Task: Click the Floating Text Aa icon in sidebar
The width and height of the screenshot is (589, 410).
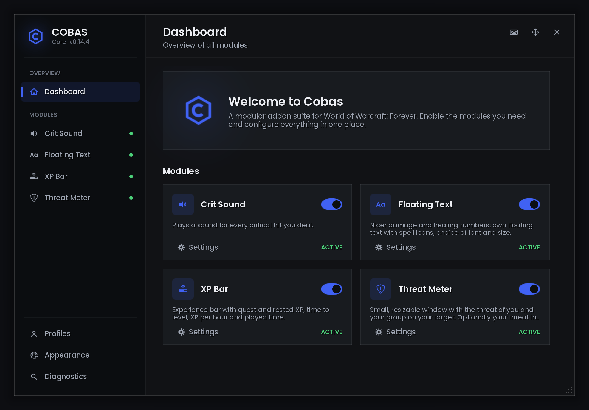Action: [x=34, y=155]
